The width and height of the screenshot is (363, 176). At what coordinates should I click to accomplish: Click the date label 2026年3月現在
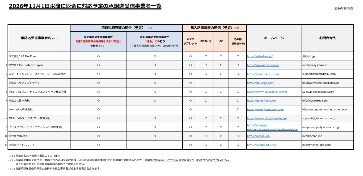click(344, 8)
